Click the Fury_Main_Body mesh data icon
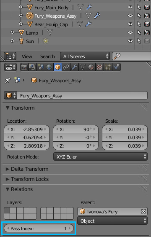This screenshot has width=151, height=237. tap(81, 7)
